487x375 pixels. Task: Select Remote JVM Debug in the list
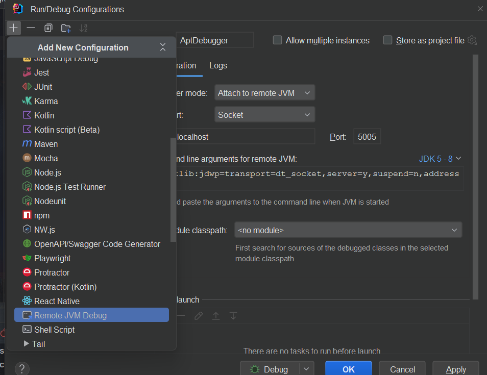pos(91,315)
